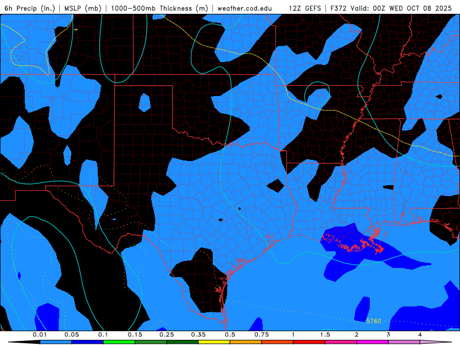
Task: Click the dark orange 0.75–1 legend swatch
Action: point(278,342)
